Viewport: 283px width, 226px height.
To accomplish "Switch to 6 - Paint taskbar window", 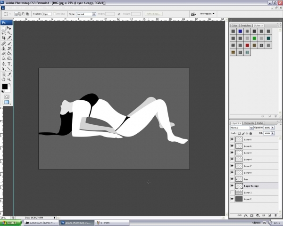I will coord(112,223).
